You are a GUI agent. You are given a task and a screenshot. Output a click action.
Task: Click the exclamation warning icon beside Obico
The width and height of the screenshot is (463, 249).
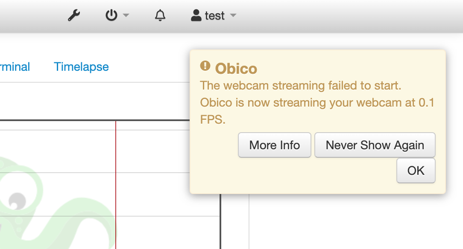pyautogui.click(x=205, y=66)
